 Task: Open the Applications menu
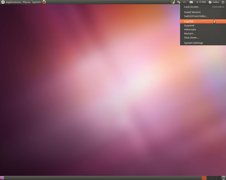(14, 2)
